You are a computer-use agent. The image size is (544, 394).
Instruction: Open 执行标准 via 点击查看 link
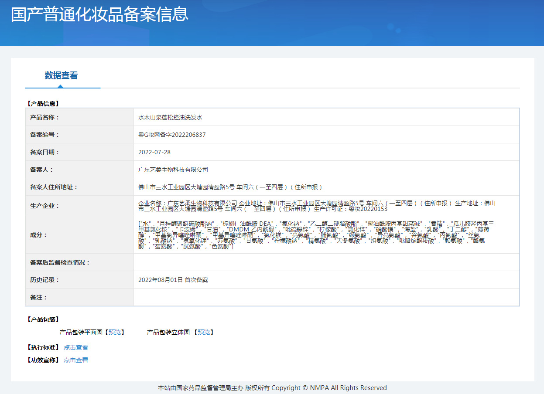point(76,347)
